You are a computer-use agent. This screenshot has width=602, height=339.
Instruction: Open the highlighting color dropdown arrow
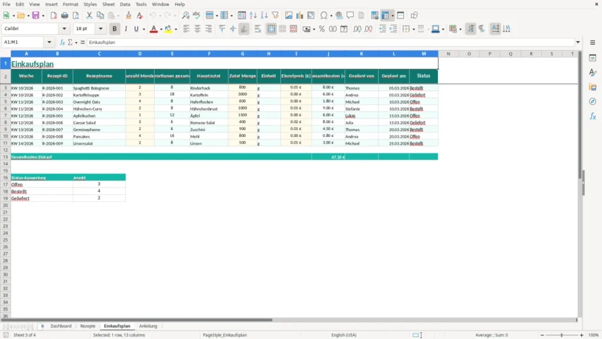click(176, 29)
